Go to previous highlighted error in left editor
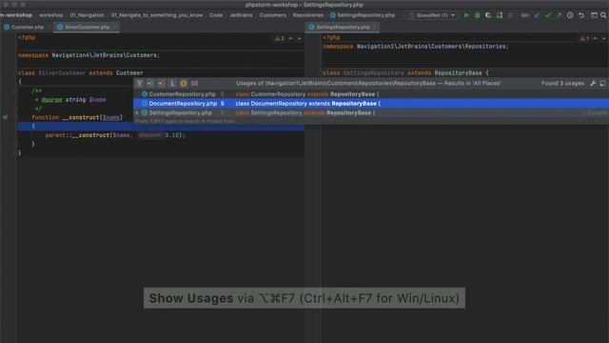609x343 pixels. [x=290, y=38]
